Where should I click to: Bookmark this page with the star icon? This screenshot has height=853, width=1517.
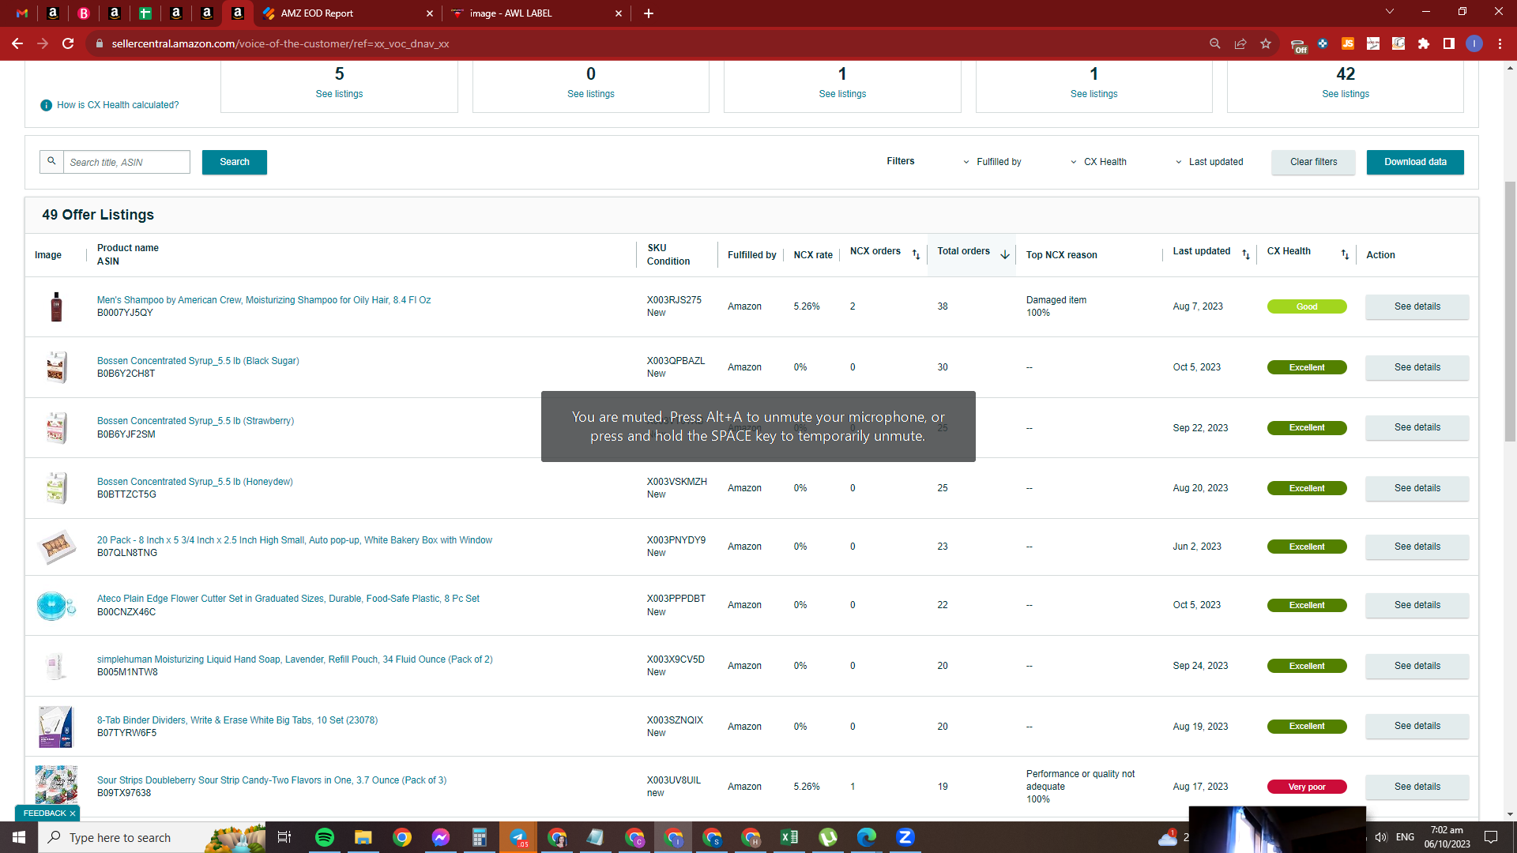pos(1266,43)
